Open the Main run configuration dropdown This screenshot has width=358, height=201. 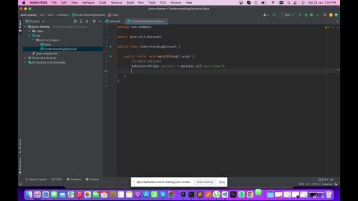click(288, 15)
